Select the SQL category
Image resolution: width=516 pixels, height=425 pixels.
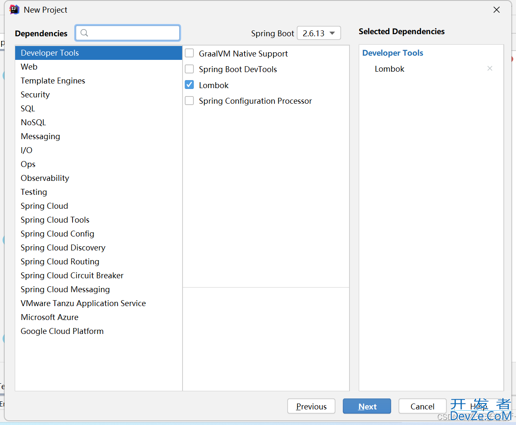(x=99, y=108)
